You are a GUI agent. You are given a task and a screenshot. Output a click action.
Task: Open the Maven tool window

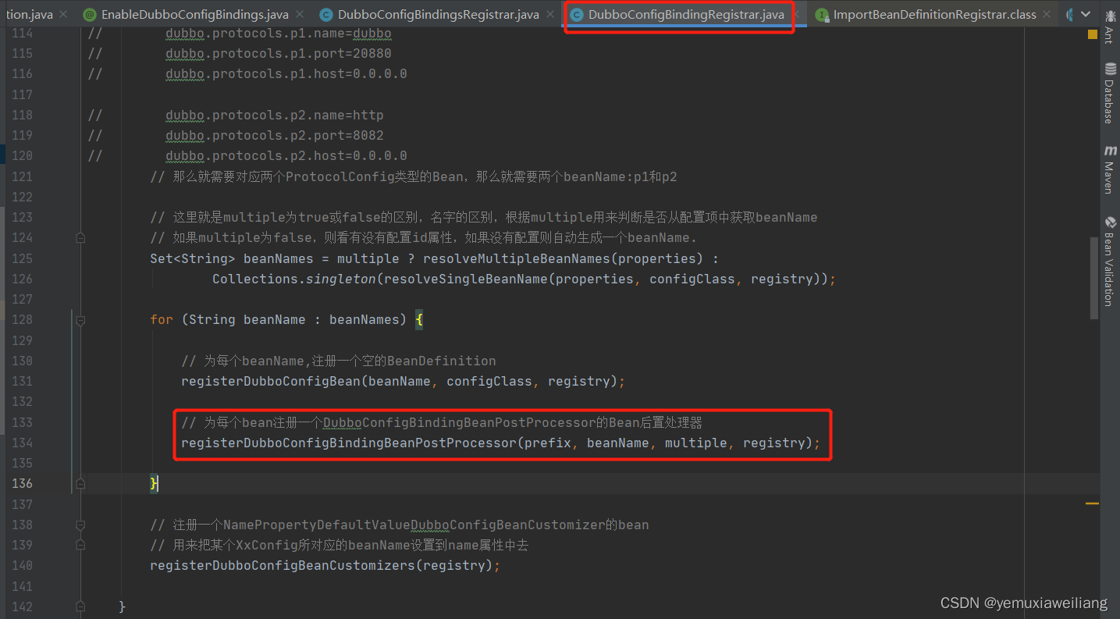click(x=1109, y=169)
